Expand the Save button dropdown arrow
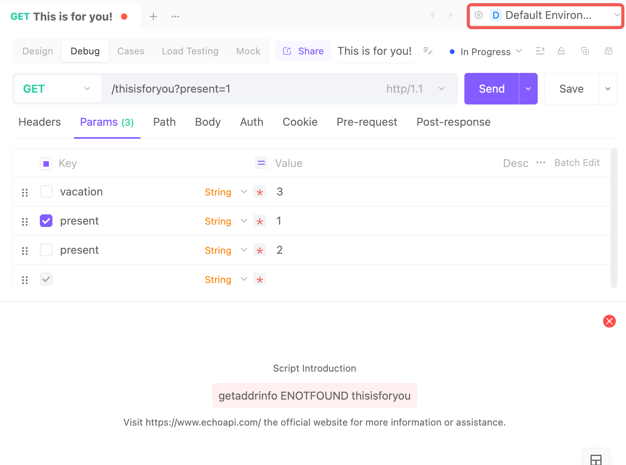Image resolution: width=626 pixels, height=465 pixels. (x=608, y=89)
